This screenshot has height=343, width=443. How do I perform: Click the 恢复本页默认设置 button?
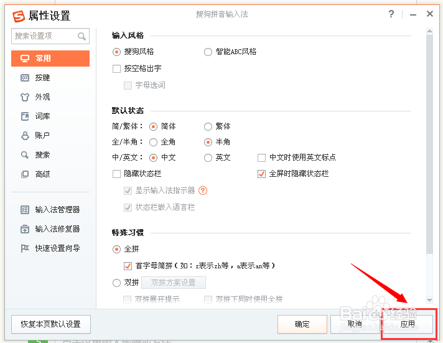pyautogui.click(x=50, y=324)
